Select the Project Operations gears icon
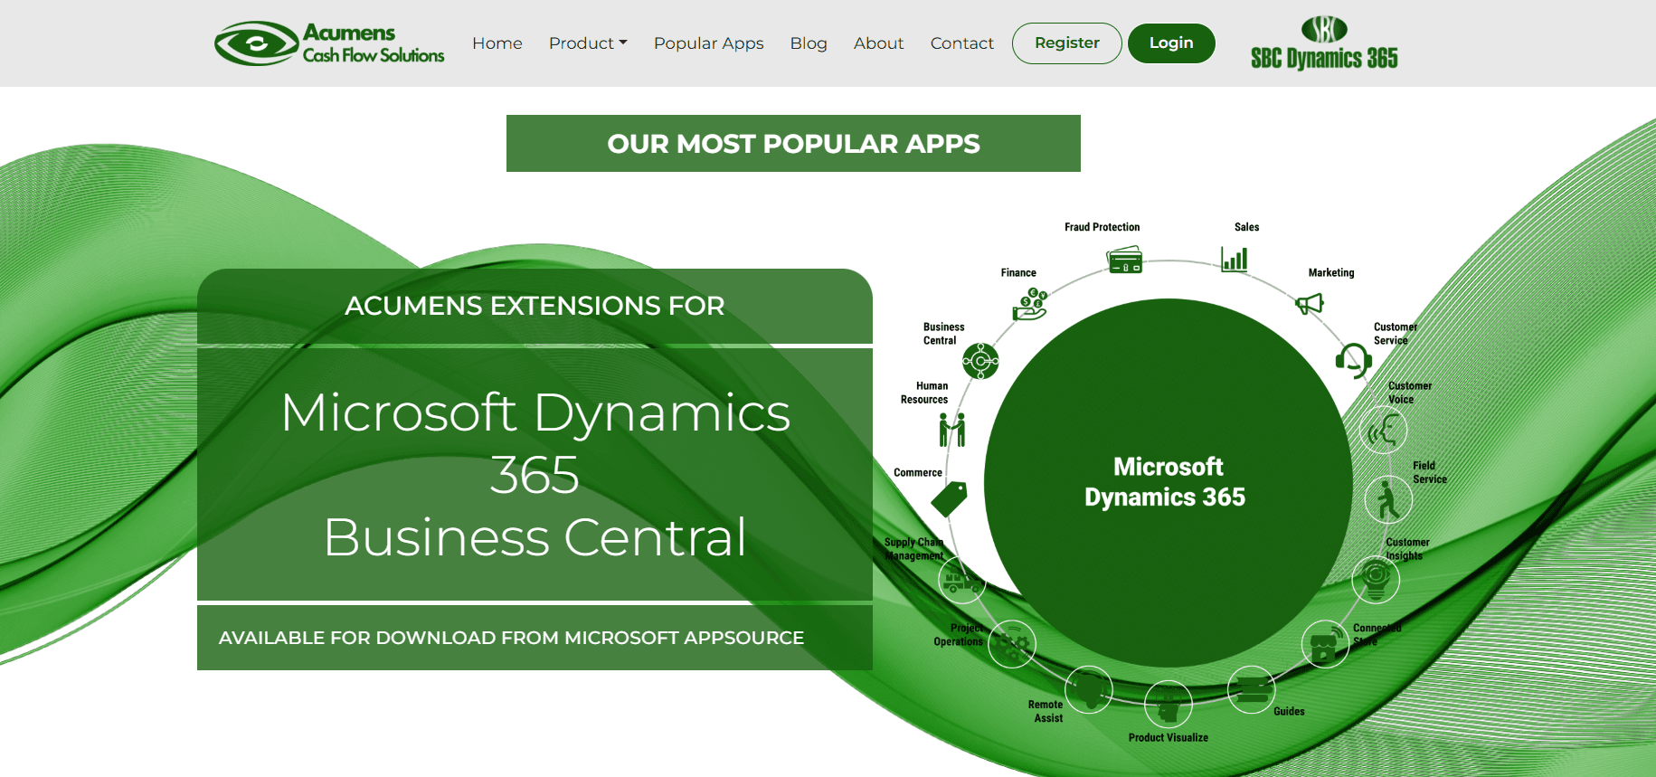Screen dimensions: 1656x777 (1012, 644)
